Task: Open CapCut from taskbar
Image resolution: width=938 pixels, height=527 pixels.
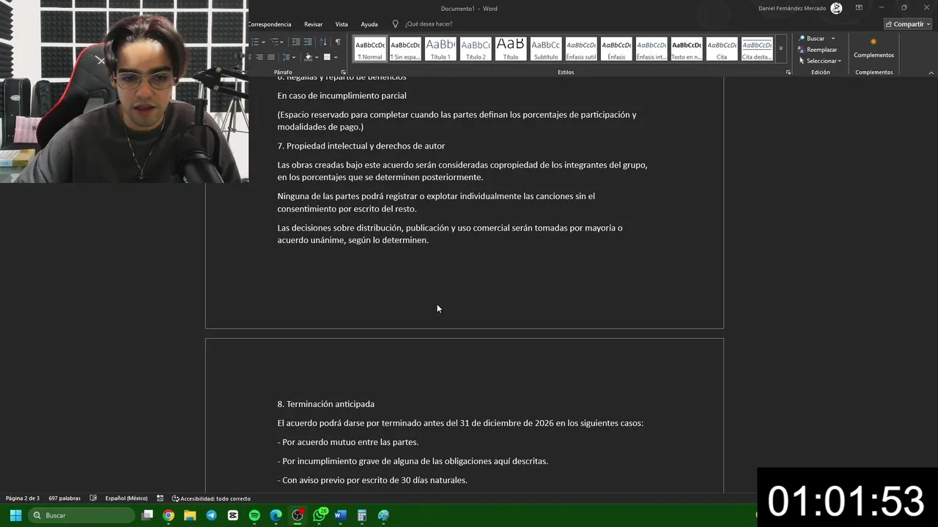Action: click(233, 515)
